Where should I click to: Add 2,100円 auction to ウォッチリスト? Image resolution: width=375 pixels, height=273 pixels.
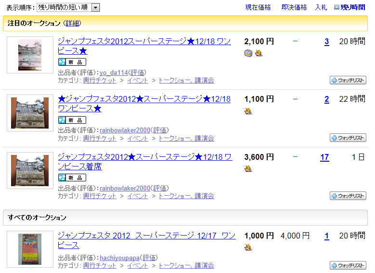[x=348, y=80]
